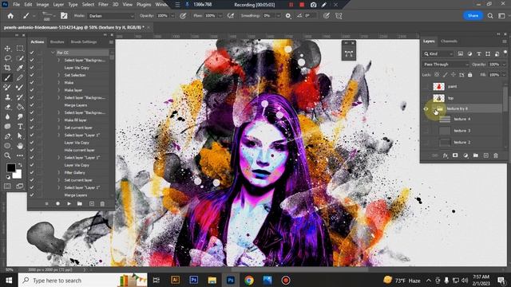Image resolution: width=511 pixels, height=287 pixels.
Task: Toggle Lock transparent pixels in Layers panel
Action: coord(437,75)
